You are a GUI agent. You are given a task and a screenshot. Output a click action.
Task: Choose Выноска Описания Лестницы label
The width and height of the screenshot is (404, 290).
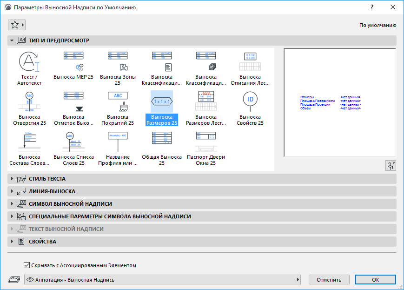point(250,68)
